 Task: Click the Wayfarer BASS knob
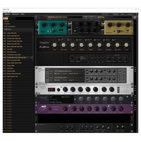pyautogui.click(x=73, y=45)
